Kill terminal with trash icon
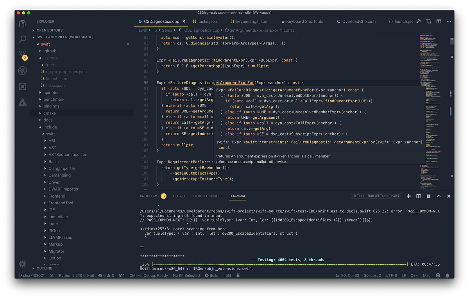 [x=428, y=196]
